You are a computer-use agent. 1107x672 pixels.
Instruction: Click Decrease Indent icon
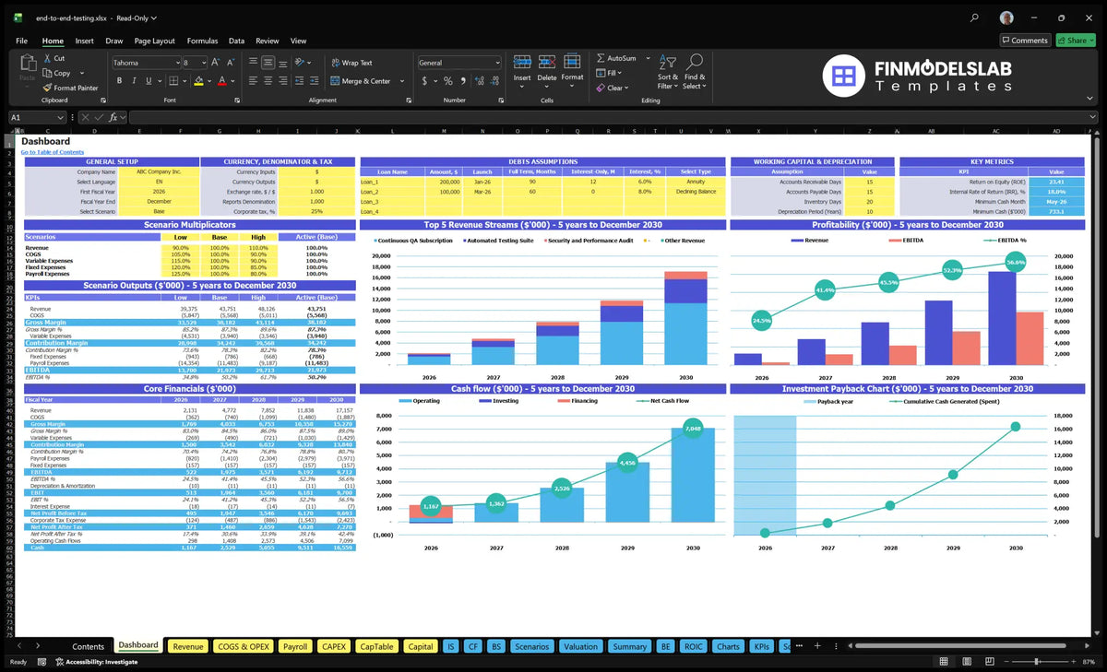pos(298,81)
